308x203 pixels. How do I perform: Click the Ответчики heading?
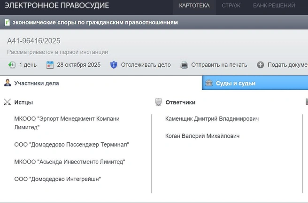(x=180, y=102)
